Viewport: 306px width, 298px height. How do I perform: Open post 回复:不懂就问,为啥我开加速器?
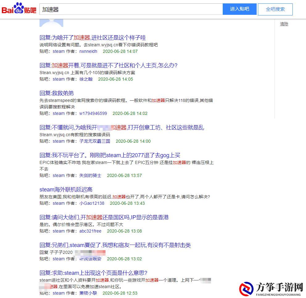point(122,128)
